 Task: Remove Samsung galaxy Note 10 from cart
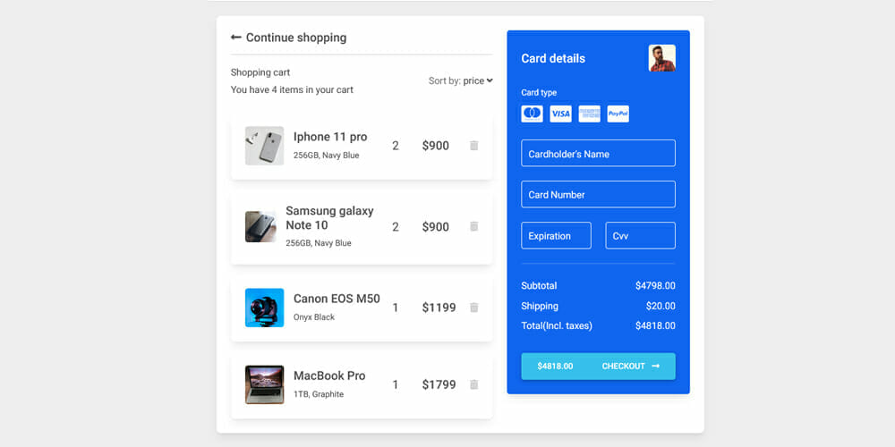[474, 227]
